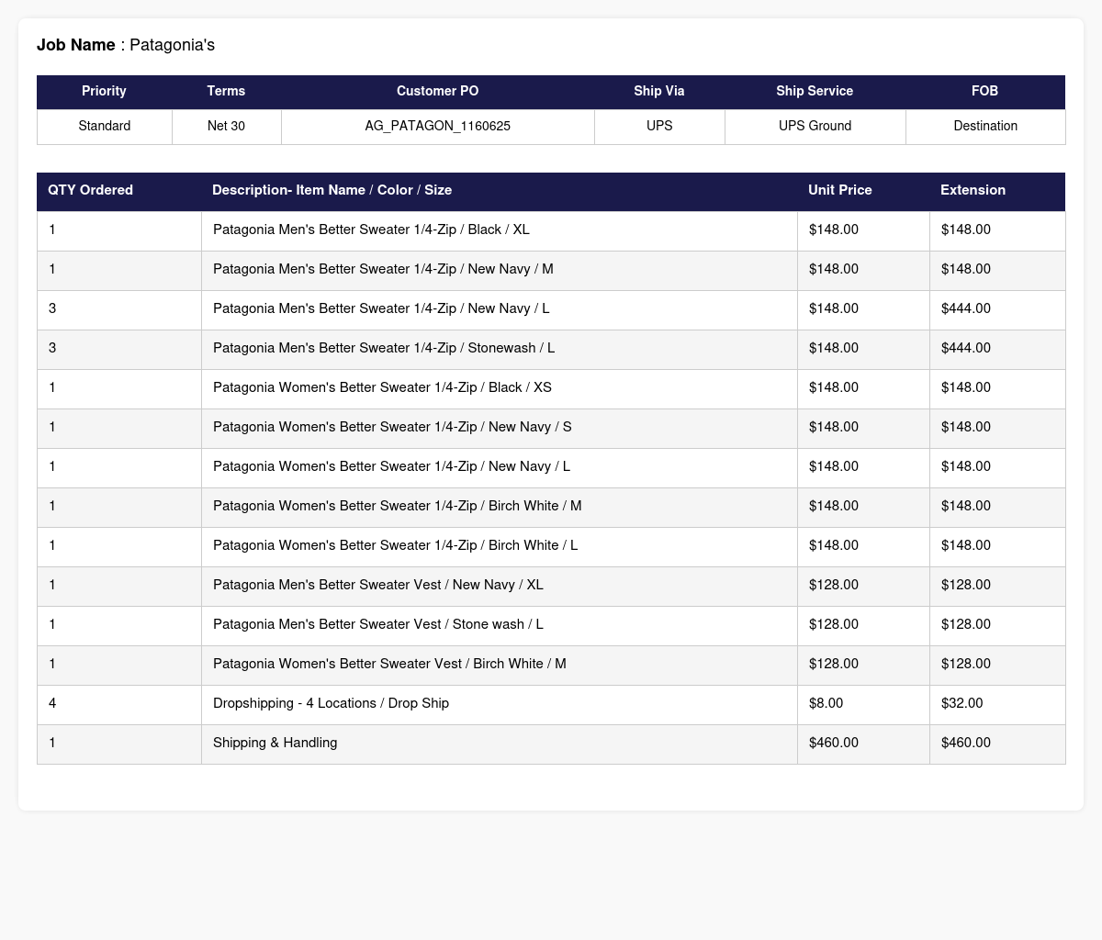Select Women's 1/4-Zip Birch White / M description
The image size is (1102, 940).
(x=397, y=507)
